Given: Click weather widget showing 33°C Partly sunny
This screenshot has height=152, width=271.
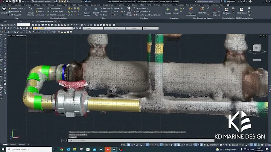Looking at the screenshot, I should (x=226, y=149).
